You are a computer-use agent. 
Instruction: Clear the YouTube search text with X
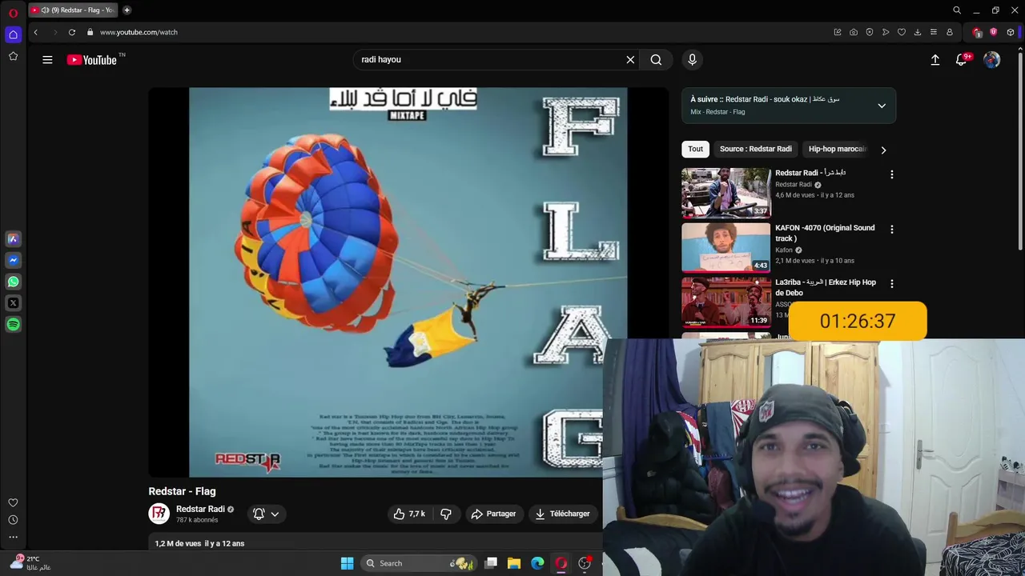click(x=630, y=59)
